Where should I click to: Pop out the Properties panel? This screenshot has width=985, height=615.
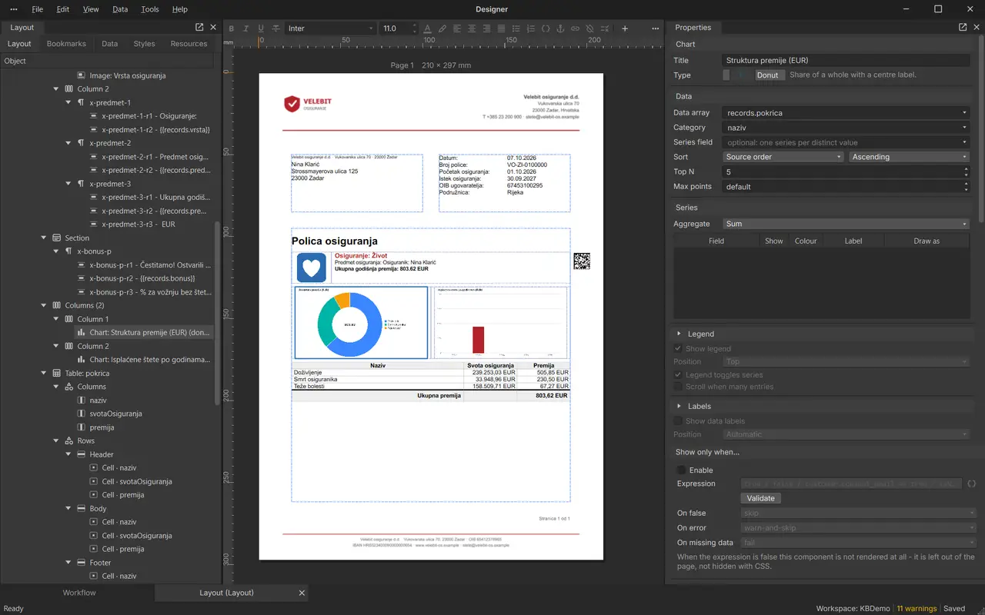(963, 27)
